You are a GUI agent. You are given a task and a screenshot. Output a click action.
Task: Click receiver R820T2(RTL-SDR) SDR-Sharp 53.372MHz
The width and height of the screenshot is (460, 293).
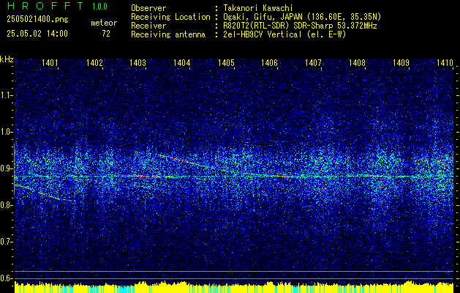(x=300, y=26)
